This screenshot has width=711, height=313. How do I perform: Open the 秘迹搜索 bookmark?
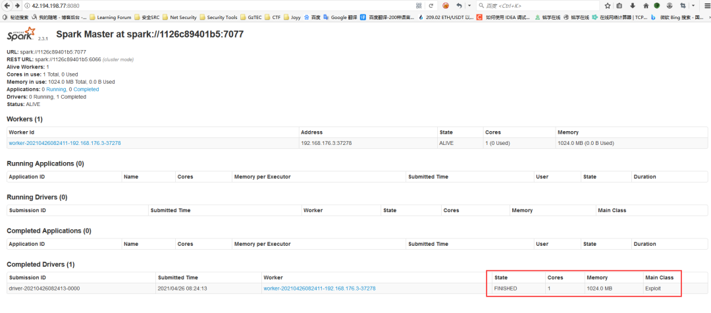[x=15, y=17]
